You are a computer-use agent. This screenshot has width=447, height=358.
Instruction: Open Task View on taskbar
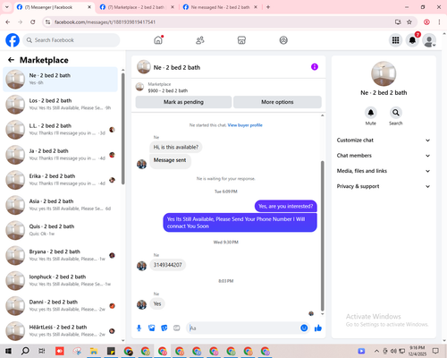pos(42,351)
